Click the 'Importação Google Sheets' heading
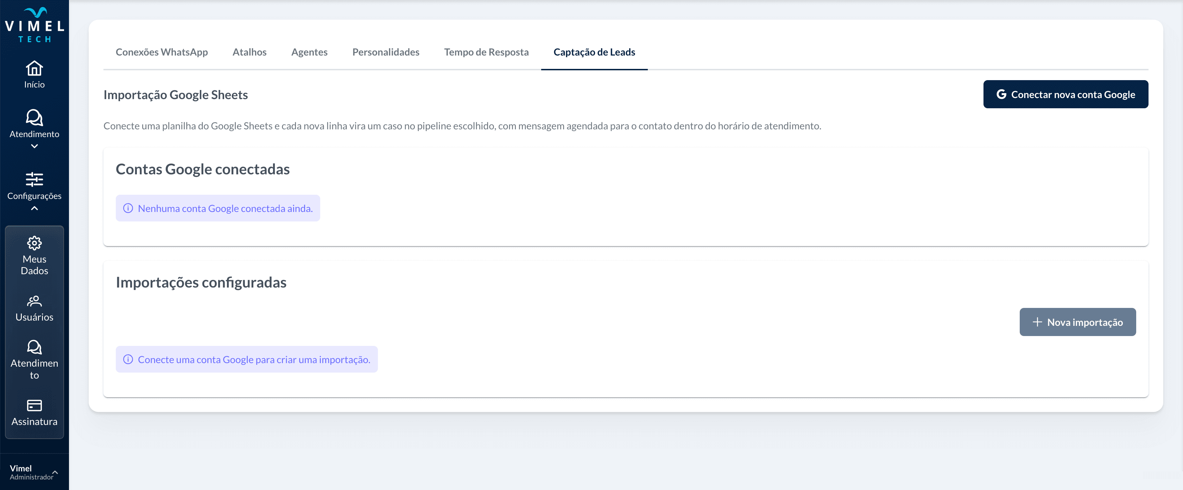This screenshot has width=1183, height=490. point(176,95)
